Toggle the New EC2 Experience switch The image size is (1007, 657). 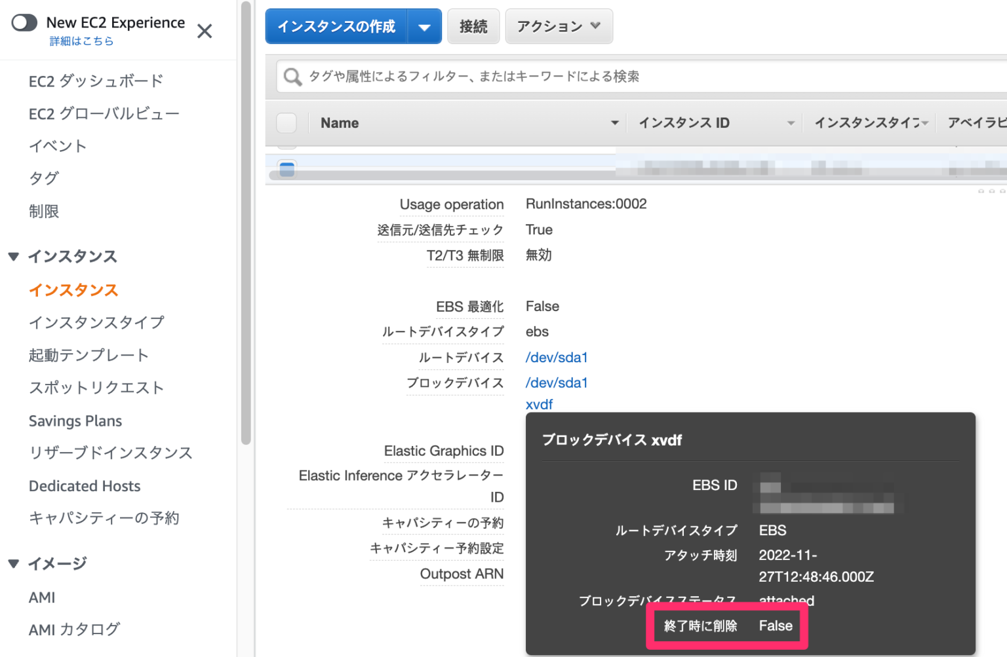pos(24,22)
